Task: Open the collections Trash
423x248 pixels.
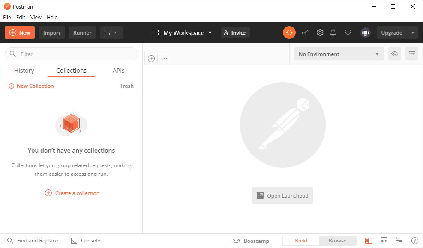Action: 126,86
